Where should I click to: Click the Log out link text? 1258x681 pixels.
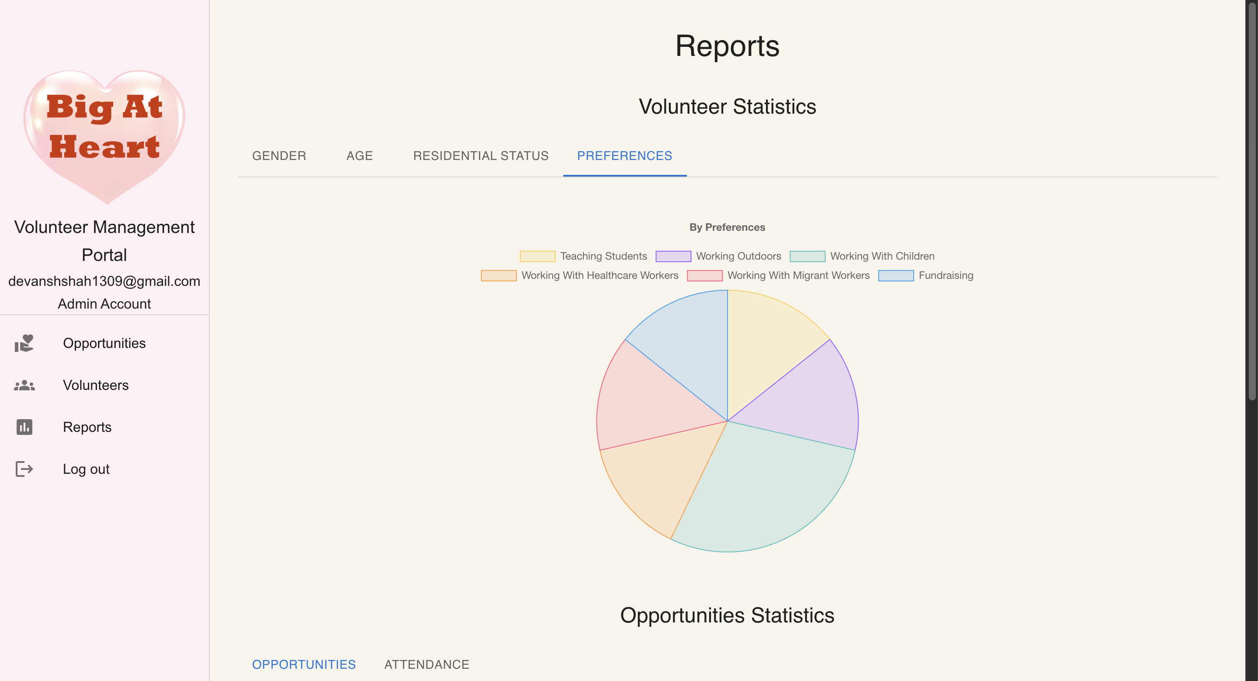pyautogui.click(x=86, y=469)
